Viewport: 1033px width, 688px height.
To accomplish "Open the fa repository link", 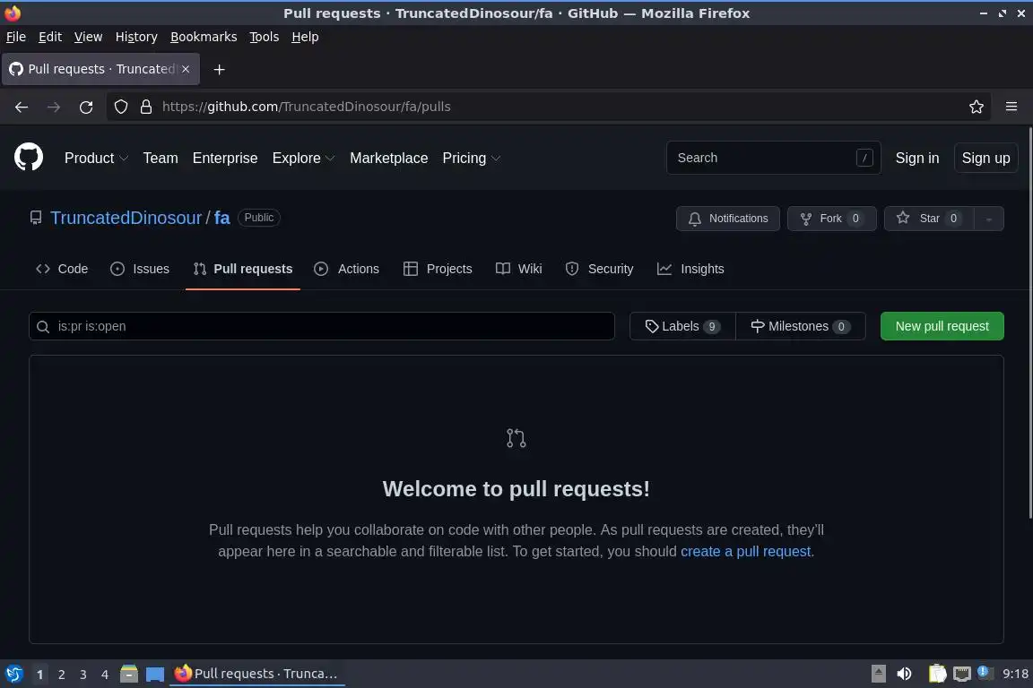I will (222, 218).
